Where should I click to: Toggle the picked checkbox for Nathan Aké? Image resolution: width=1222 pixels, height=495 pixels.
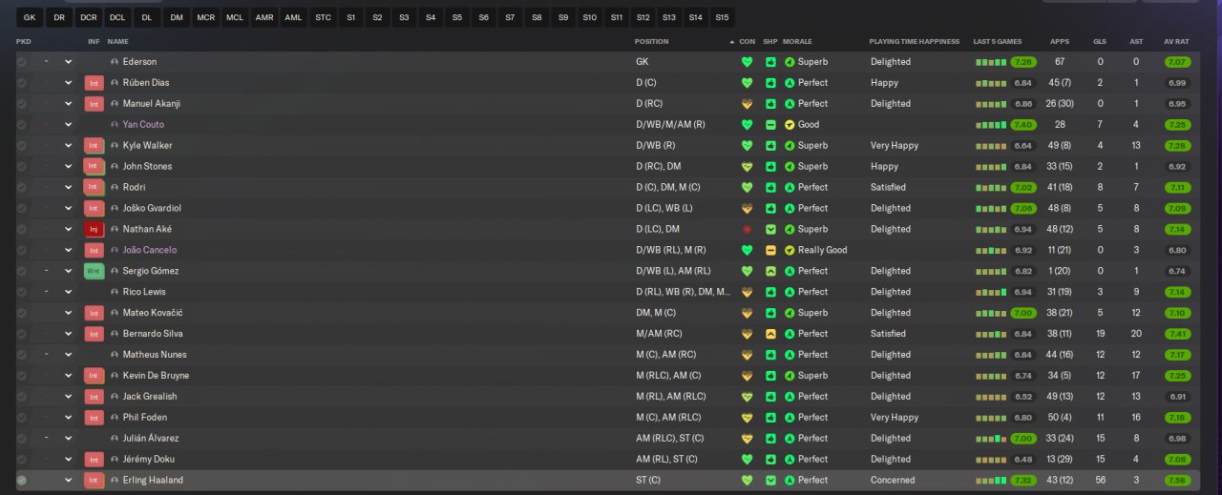[22, 229]
